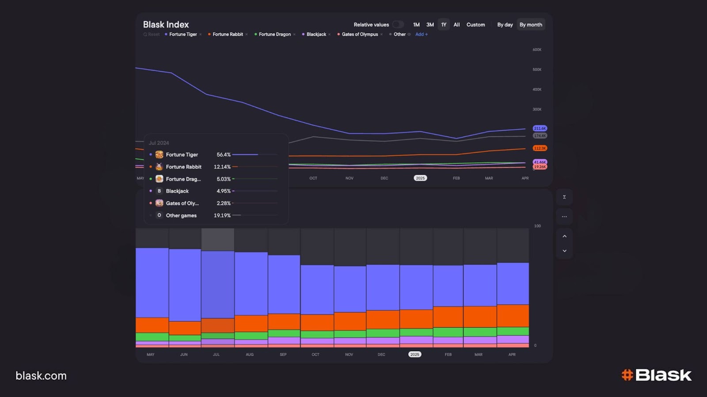This screenshot has height=397, width=707.
Task: Select the 3M time range
Action: (x=430, y=25)
